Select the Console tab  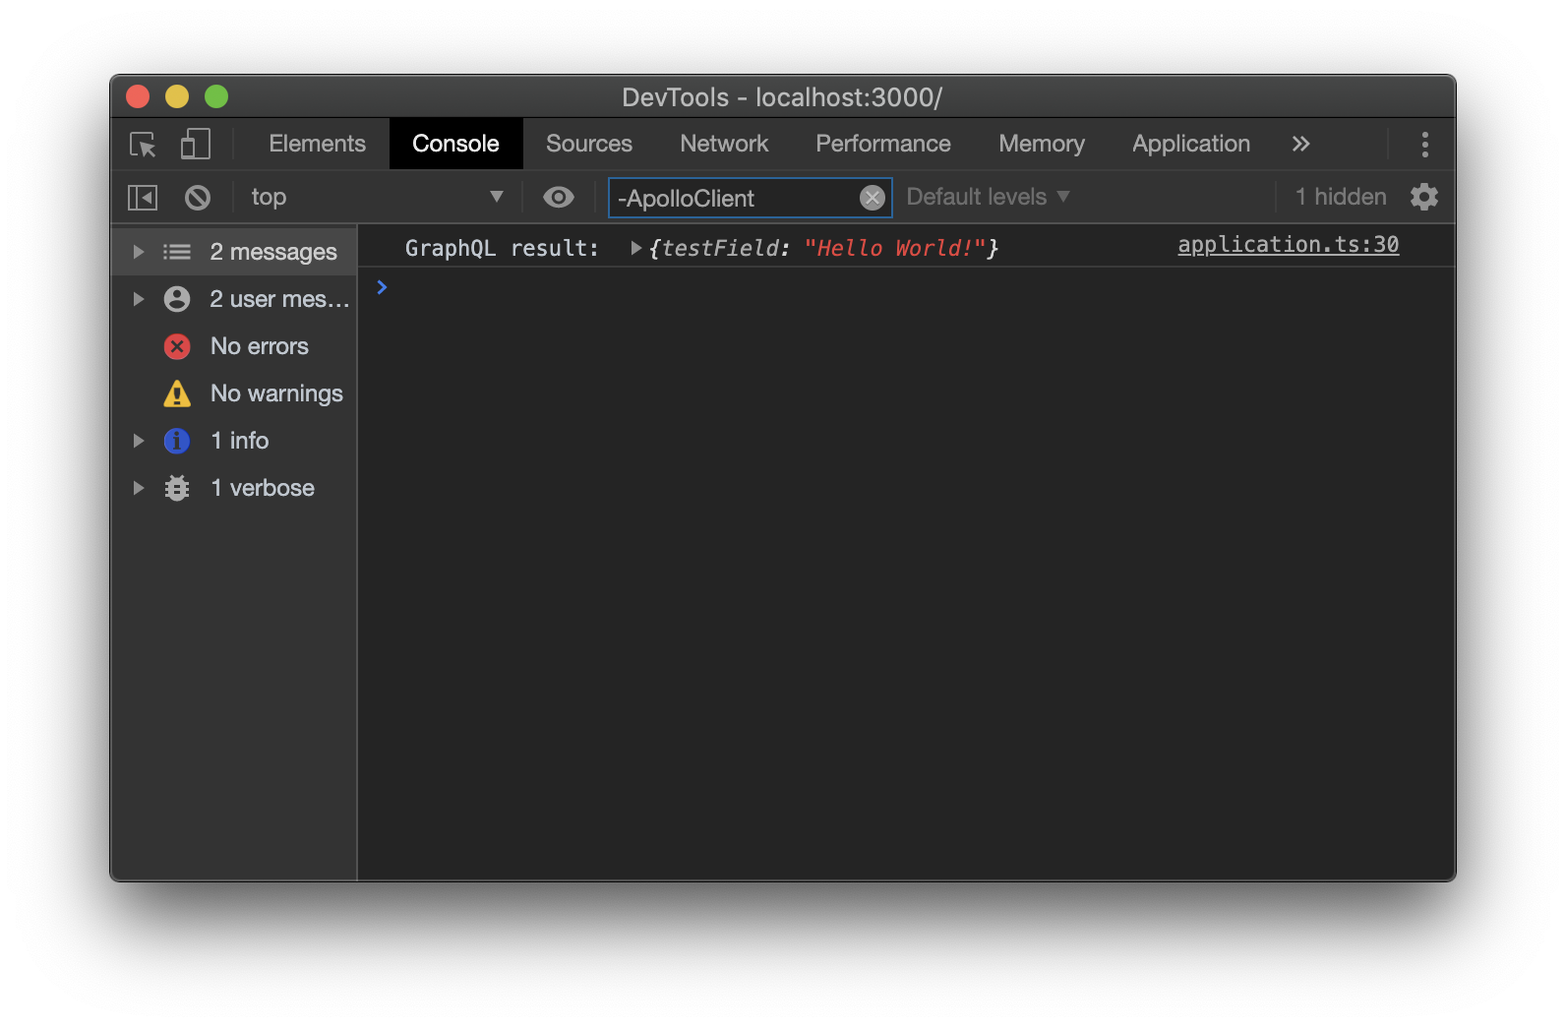455,144
